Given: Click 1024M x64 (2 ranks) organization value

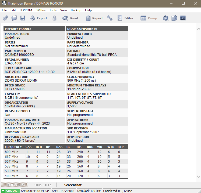Looking at the screenshot, I should pos(20,106).
